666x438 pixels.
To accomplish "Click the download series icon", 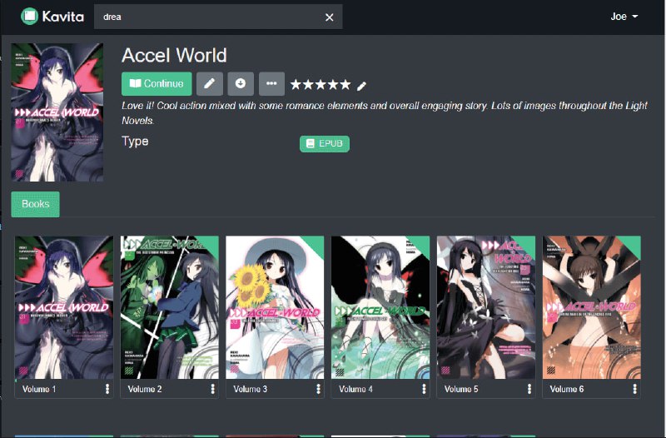I will coord(241,84).
